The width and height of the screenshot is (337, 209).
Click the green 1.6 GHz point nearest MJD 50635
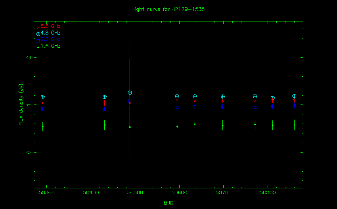[195, 124]
